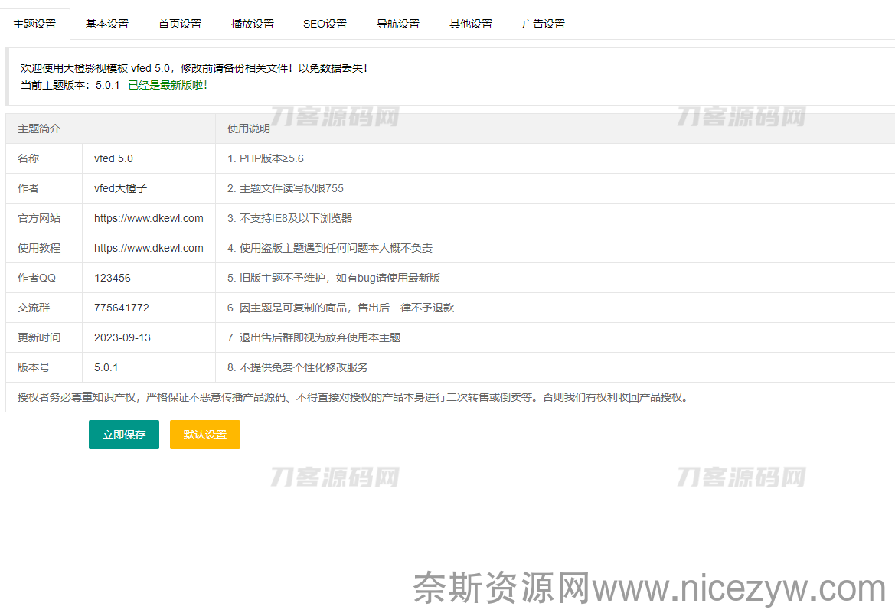
Task: Click the 作者 row label
Action: [28, 188]
